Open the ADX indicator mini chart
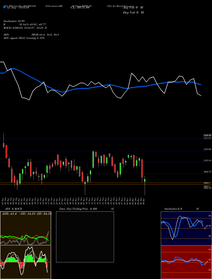This screenshot has height=279, width=212. tap(25, 228)
